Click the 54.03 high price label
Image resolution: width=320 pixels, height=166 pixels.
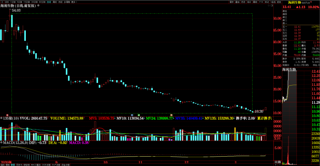(x=16, y=10)
